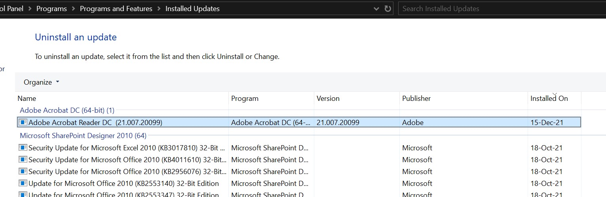Sort by the Installed On column header
This screenshot has width=606, height=197.
554,98
